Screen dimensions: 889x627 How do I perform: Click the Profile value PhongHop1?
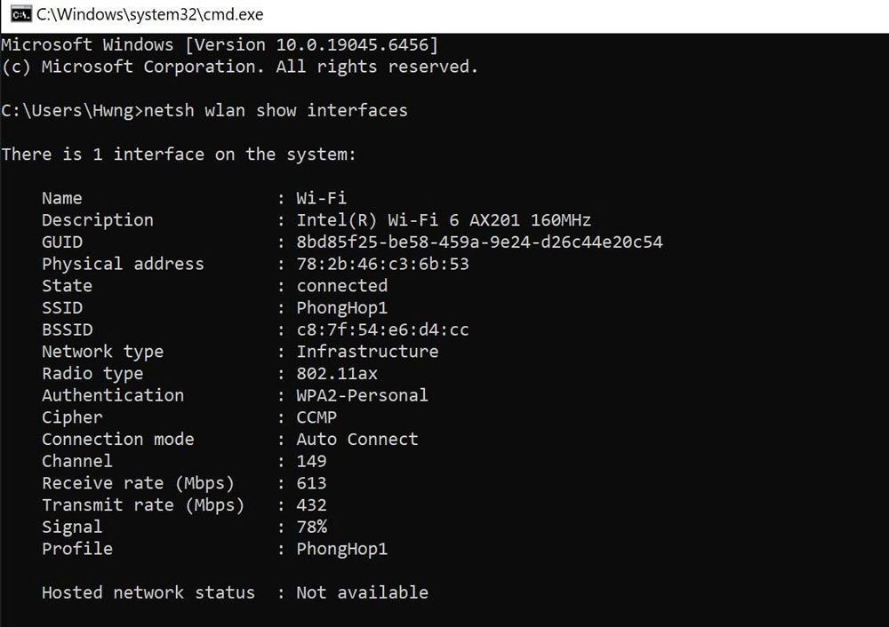(342, 549)
